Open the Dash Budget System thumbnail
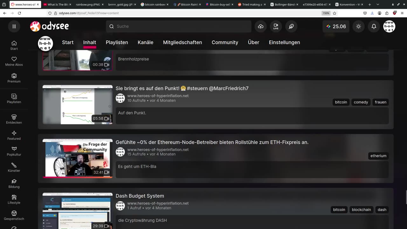Viewport: 407px width, 229px height. point(78,211)
